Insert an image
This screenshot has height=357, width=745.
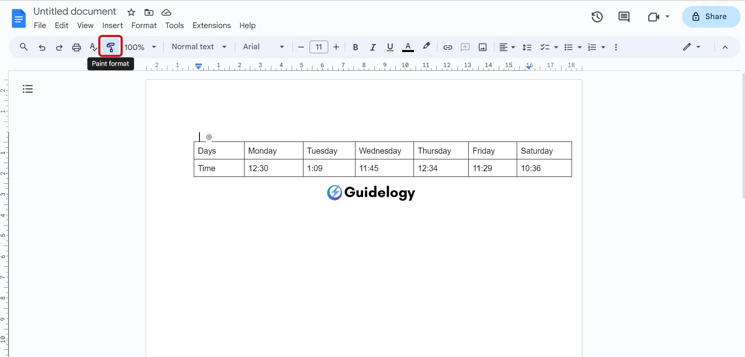point(483,47)
